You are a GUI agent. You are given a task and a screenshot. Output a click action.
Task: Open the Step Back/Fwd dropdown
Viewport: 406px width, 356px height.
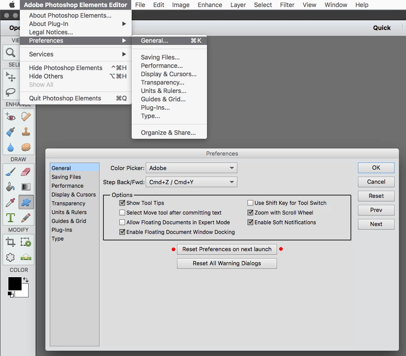click(x=192, y=182)
